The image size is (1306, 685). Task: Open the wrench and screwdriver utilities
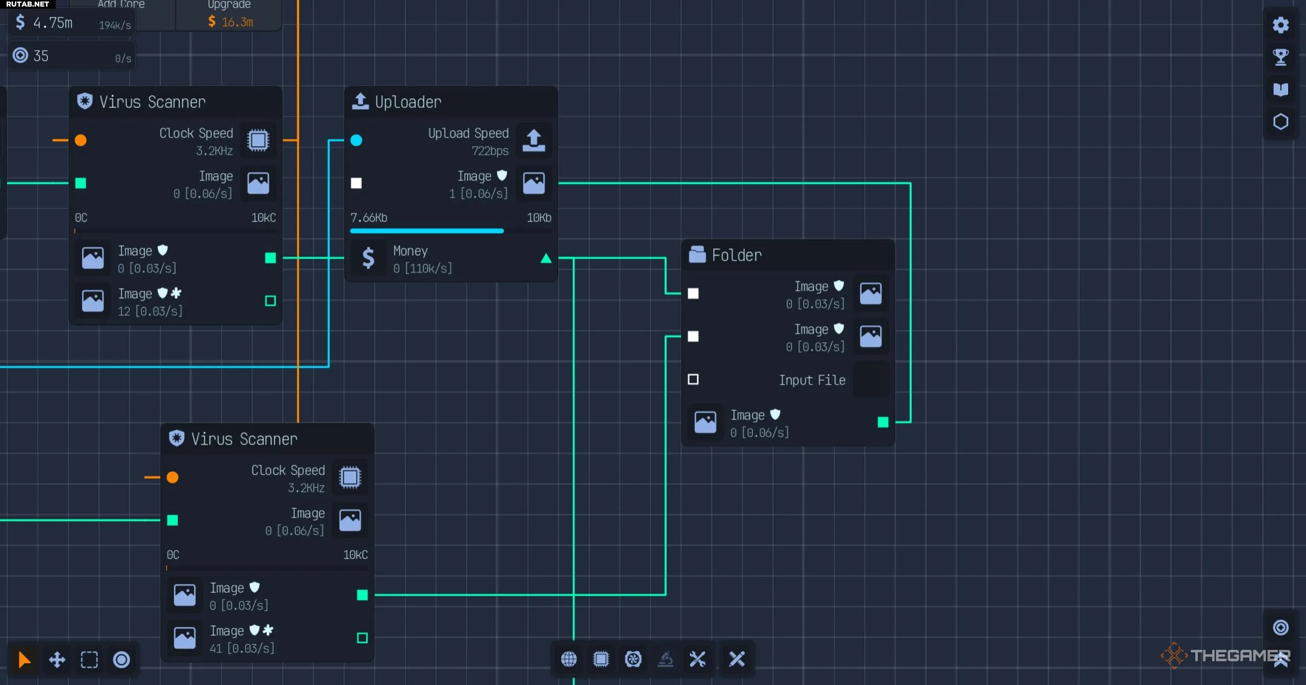pos(697,659)
